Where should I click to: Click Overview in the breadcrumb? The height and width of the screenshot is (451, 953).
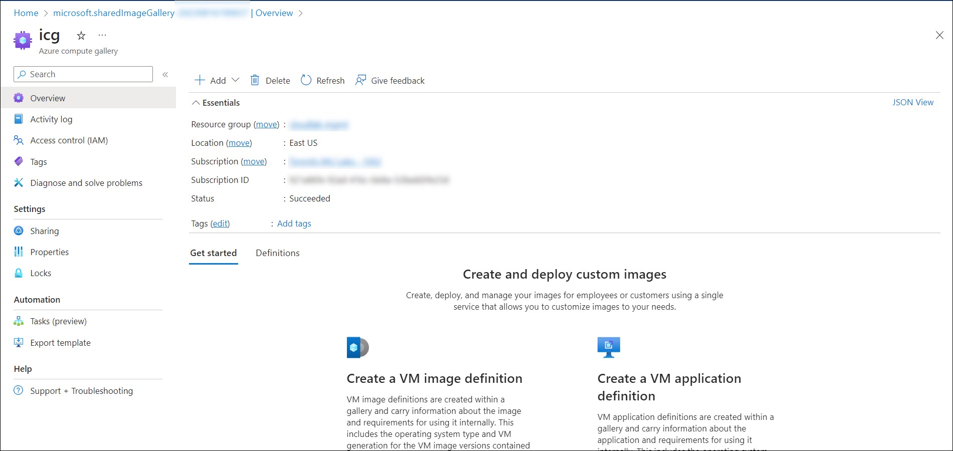click(x=274, y=13)
